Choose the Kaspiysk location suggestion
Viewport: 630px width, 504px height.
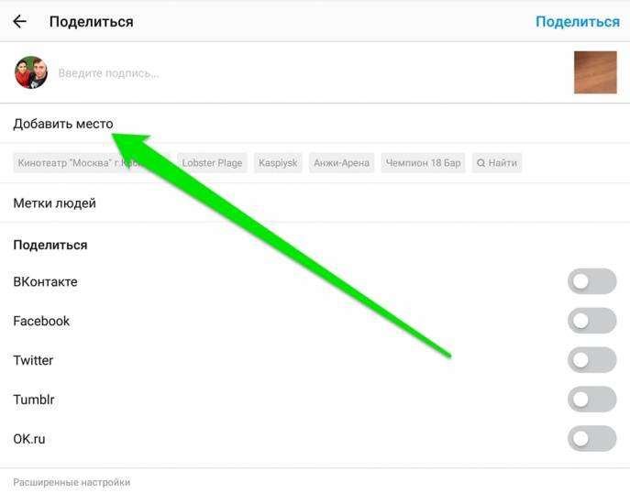[278, 163]
